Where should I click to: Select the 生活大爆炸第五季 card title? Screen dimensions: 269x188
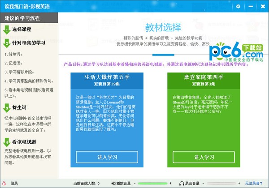[107, 77]
